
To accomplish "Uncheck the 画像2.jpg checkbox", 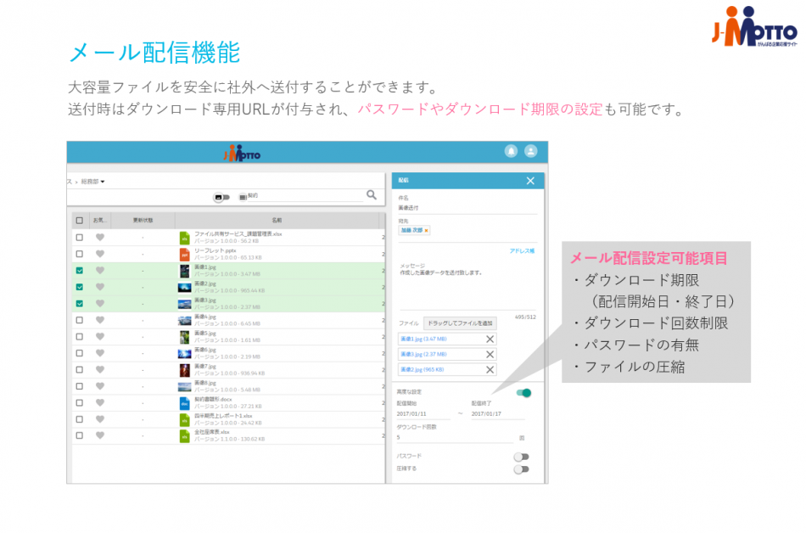I will point(79,287).
